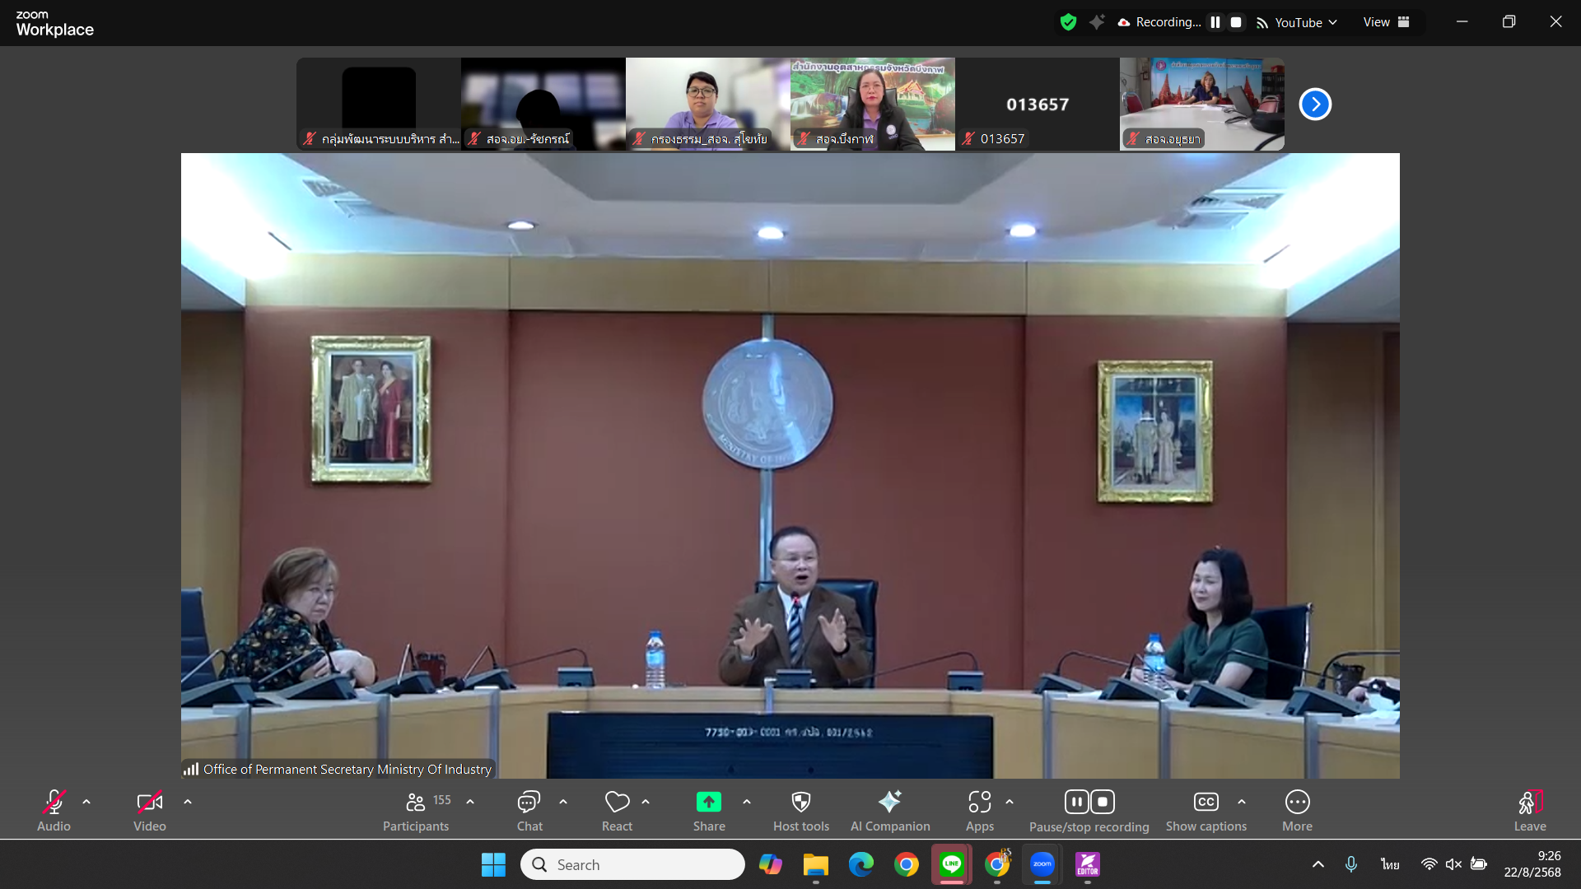Click the green Share screen icon
The width and height of the screenshot is (1581, 889).
708,802
